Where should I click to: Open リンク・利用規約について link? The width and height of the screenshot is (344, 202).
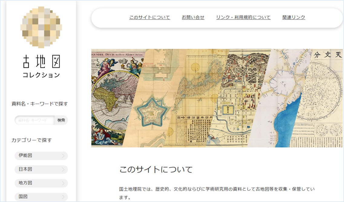[243, 17]
